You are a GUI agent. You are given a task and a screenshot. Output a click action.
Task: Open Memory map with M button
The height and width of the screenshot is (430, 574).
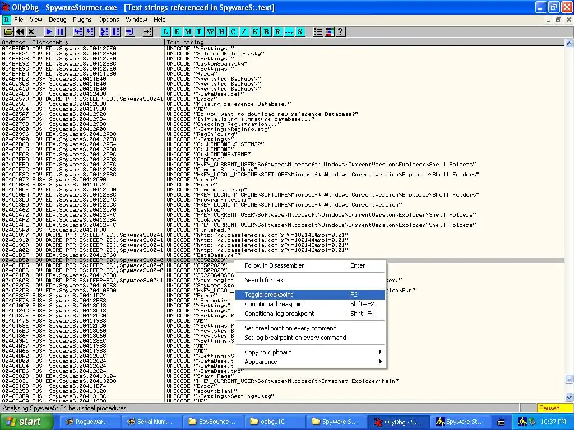point(188,32)
